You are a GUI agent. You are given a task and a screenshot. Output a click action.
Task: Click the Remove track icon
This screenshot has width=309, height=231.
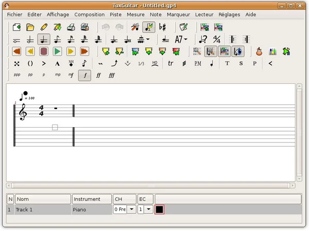218,27
